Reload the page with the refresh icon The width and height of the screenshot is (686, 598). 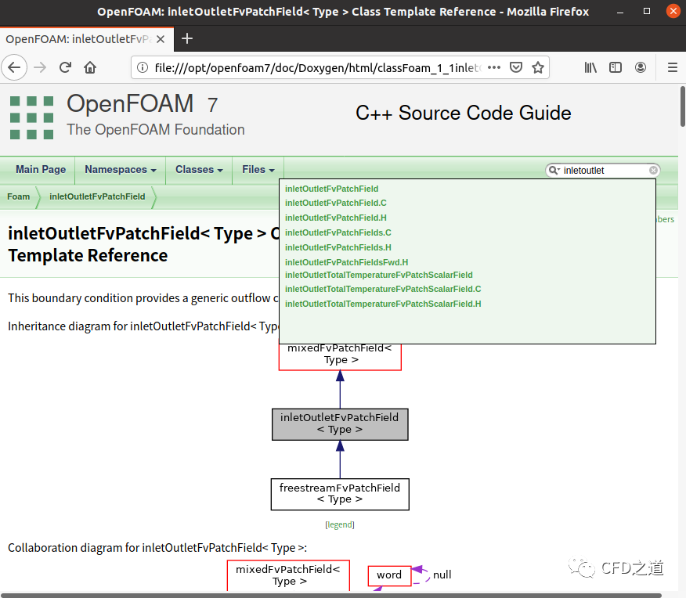coord(65,67)
